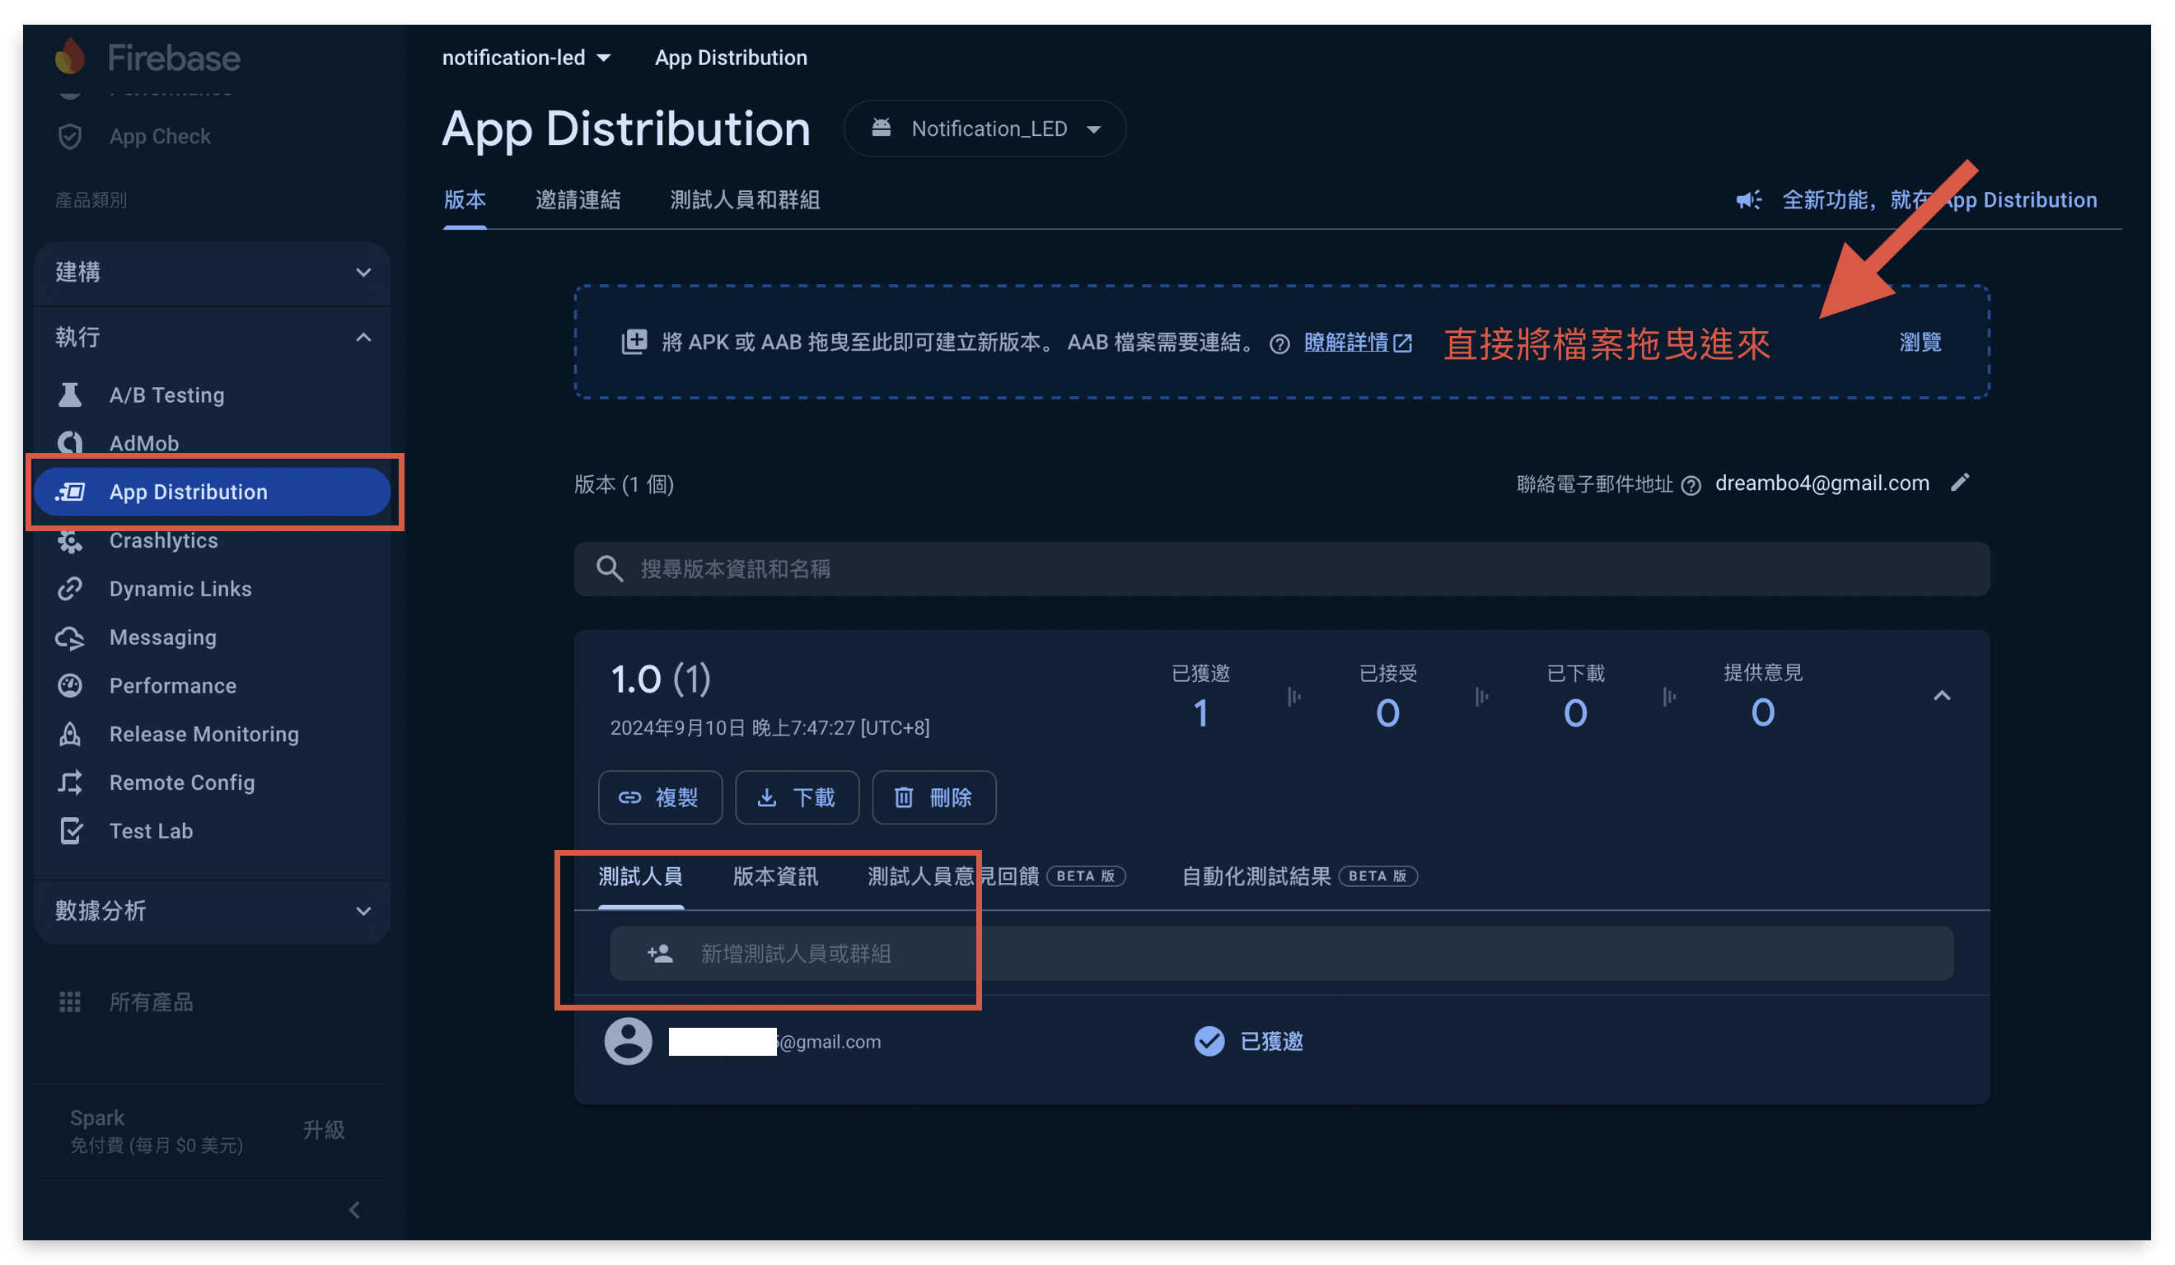The width and height of the screenshot is (2175, 1265).
Task: Open Release Monitoring
Action: 203,734
